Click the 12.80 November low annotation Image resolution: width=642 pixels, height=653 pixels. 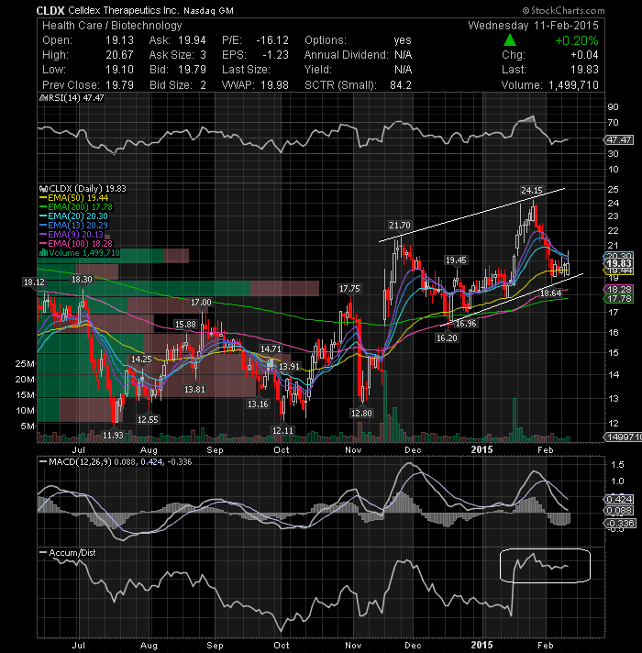(361, 413)
